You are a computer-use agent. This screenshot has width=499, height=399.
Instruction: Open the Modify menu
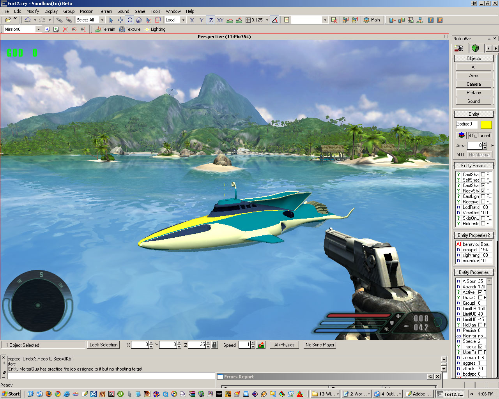click(x=33, y=11)
